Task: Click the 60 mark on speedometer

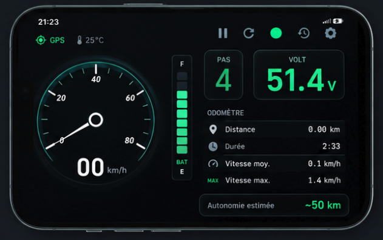Action: pos(130,98)
